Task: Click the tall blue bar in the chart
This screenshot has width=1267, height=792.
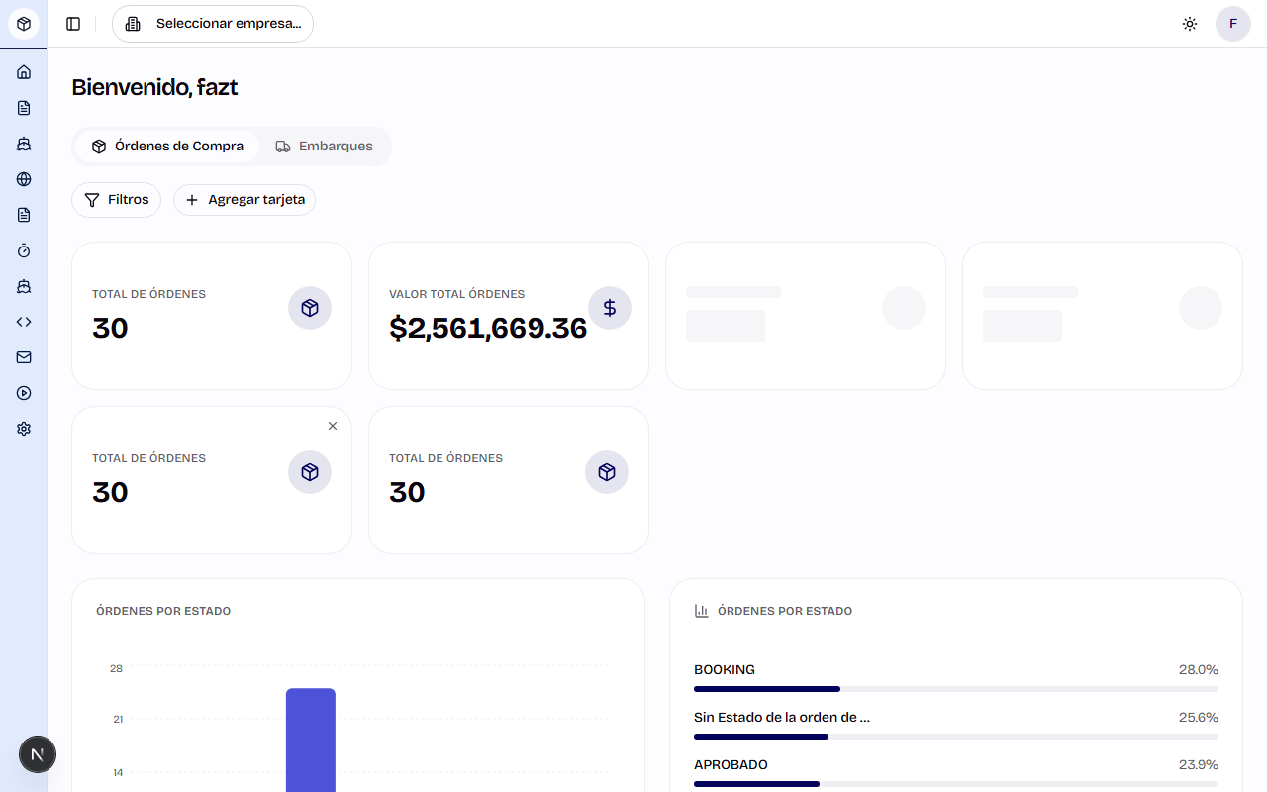Action: tap(311, 740)
